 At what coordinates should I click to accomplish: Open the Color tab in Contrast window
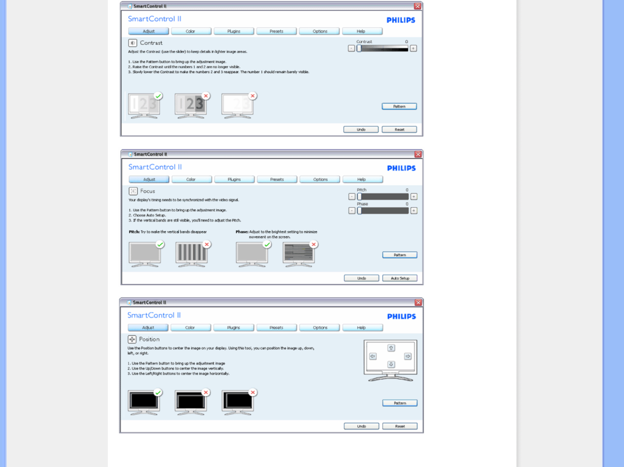click(191, 31)
